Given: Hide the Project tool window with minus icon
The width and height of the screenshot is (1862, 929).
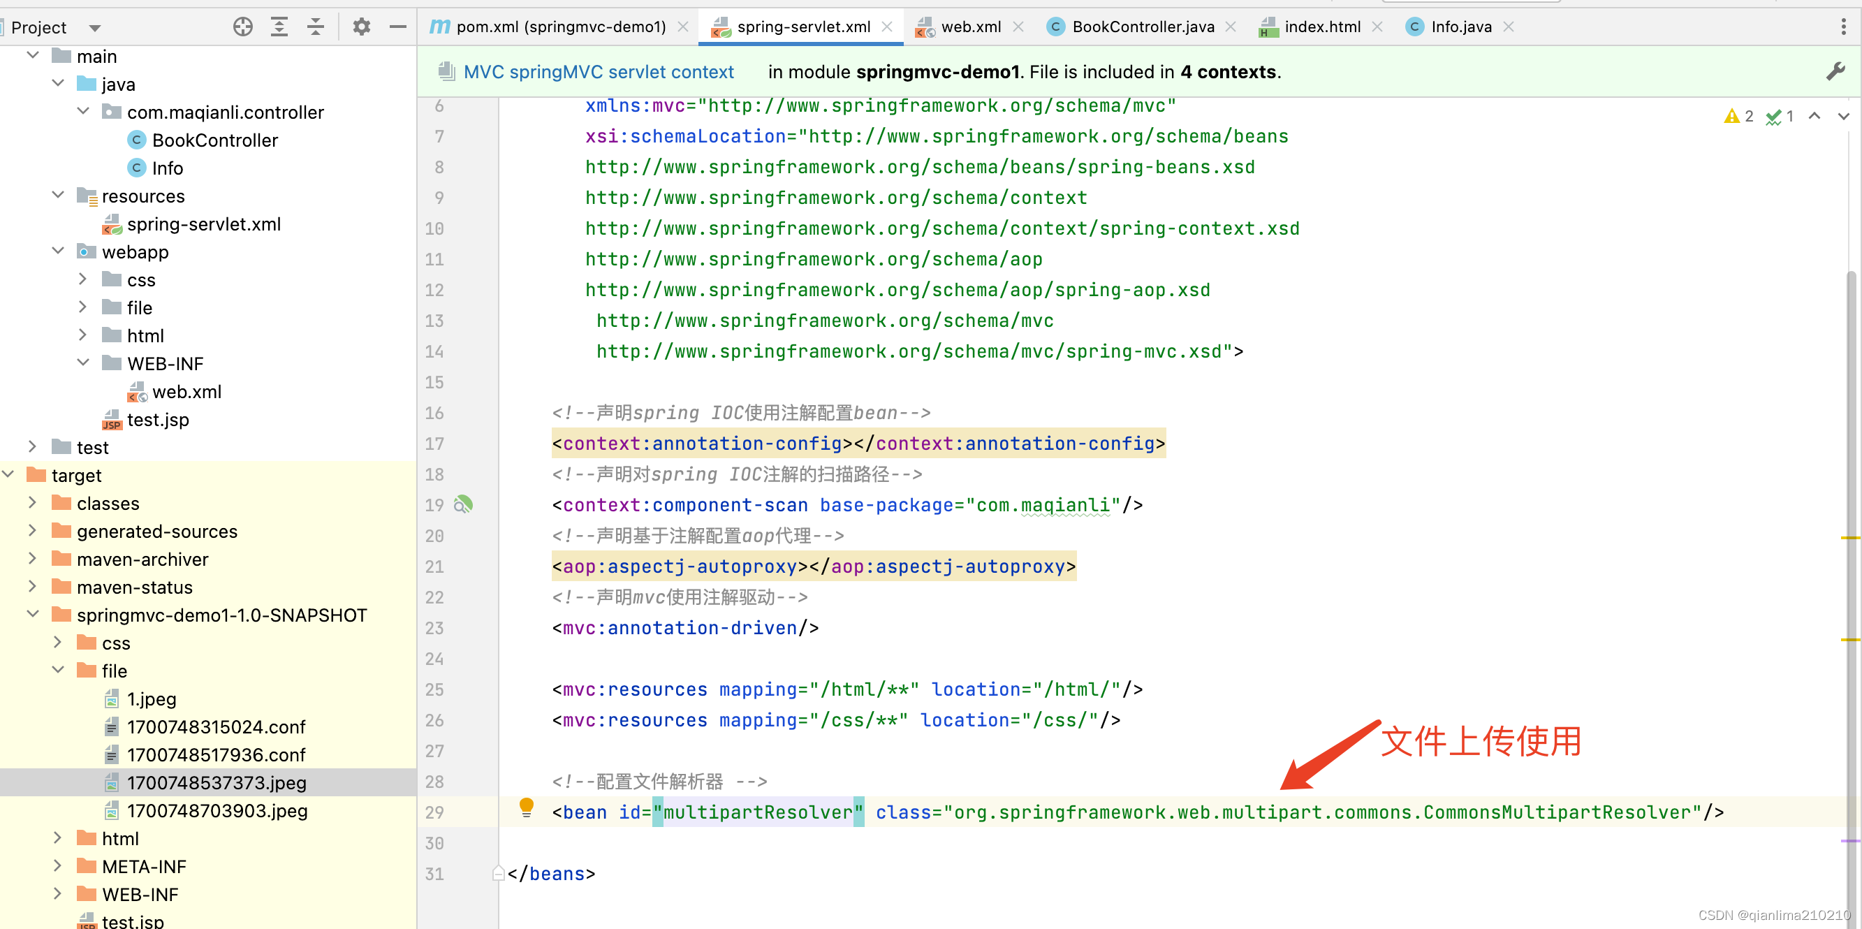Looking at the screenshot, I should click(x=397, y=27).
